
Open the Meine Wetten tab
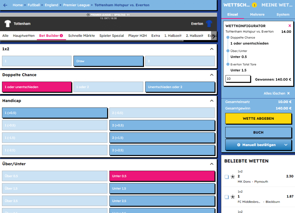[x=277, y=5]
